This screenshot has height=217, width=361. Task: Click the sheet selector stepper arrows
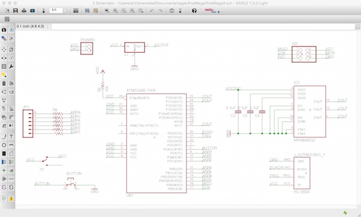[65, 10]
